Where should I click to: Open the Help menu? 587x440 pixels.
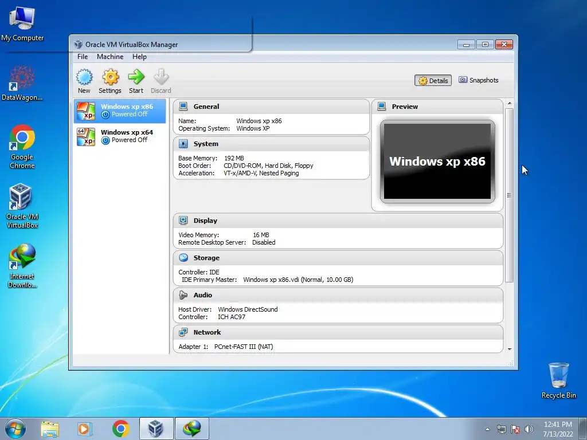pos(139,57)
